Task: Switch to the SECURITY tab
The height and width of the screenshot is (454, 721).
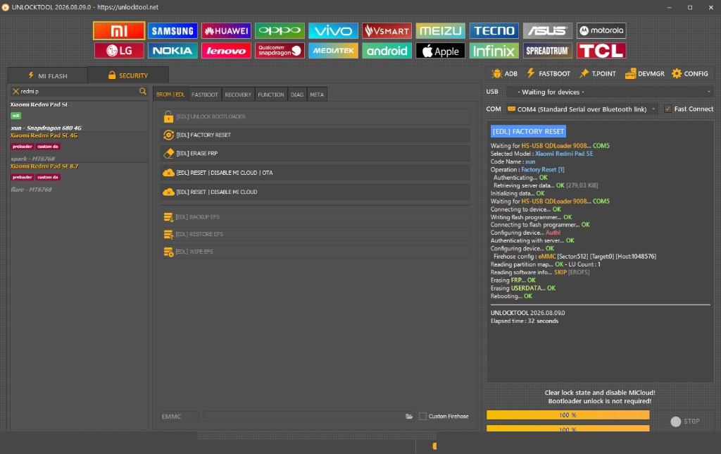Action: point(128,75)
